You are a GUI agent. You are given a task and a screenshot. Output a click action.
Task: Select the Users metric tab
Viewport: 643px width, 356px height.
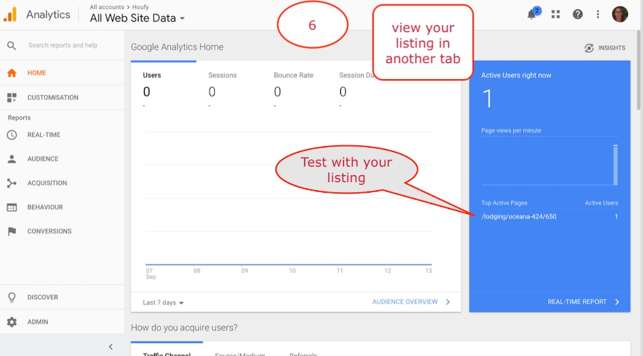tap(152, 75)
